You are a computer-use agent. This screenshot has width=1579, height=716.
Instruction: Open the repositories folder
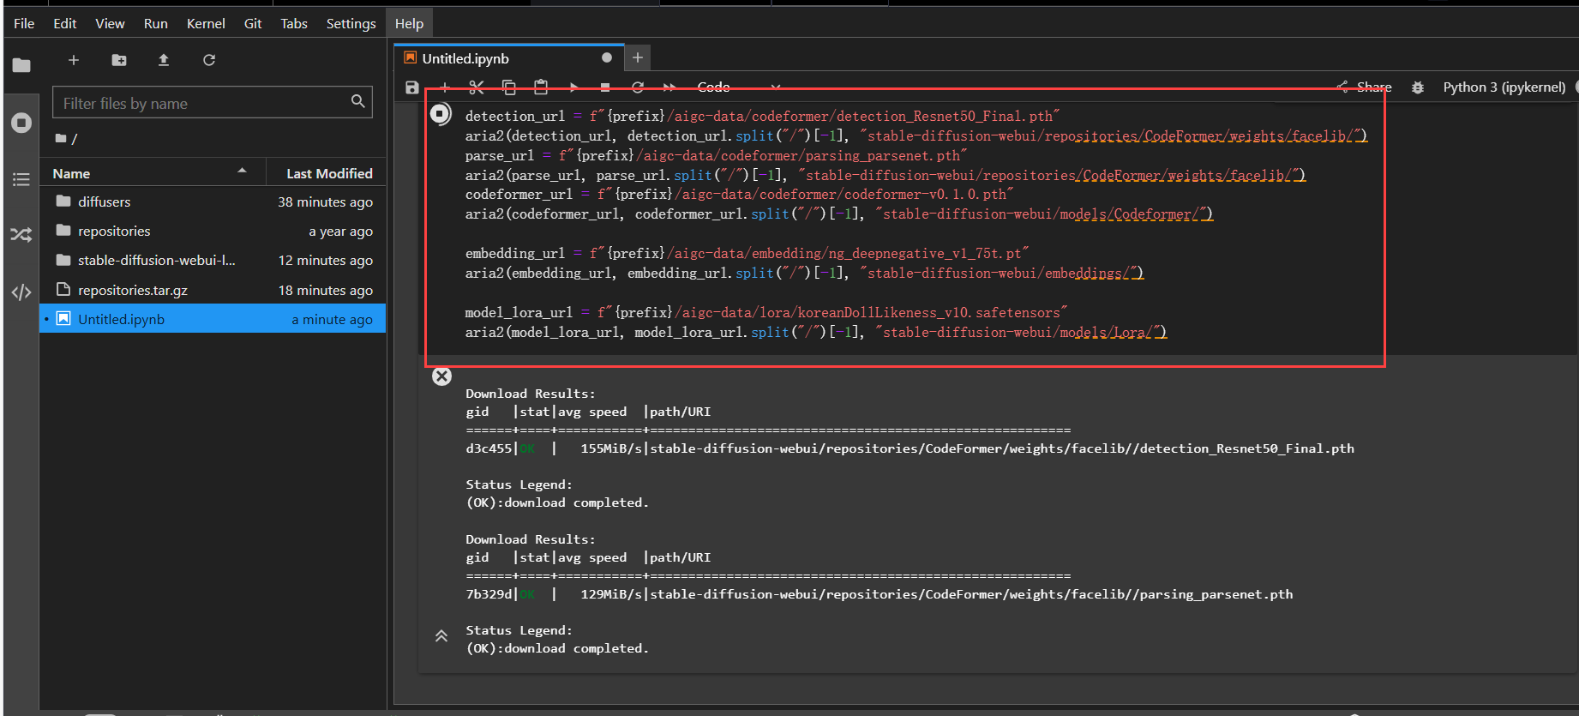coord(213,232)
